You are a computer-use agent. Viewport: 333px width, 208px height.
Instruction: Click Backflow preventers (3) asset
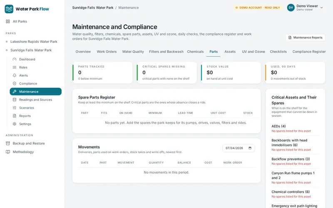[295, 161]
